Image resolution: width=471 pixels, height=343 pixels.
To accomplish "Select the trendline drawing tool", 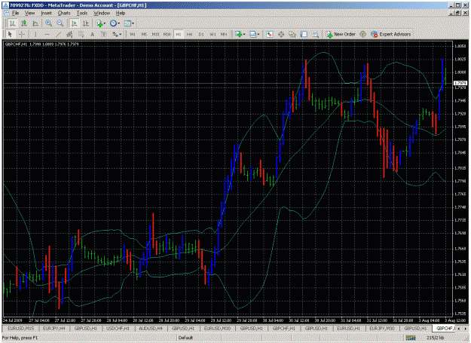I will 58,34.
